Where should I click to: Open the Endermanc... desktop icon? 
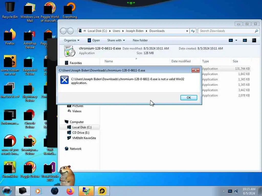pyautogui.click(x=10, y=117)
